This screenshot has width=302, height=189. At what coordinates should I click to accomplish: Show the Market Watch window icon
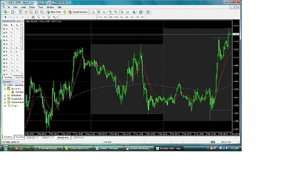(20, 12)
